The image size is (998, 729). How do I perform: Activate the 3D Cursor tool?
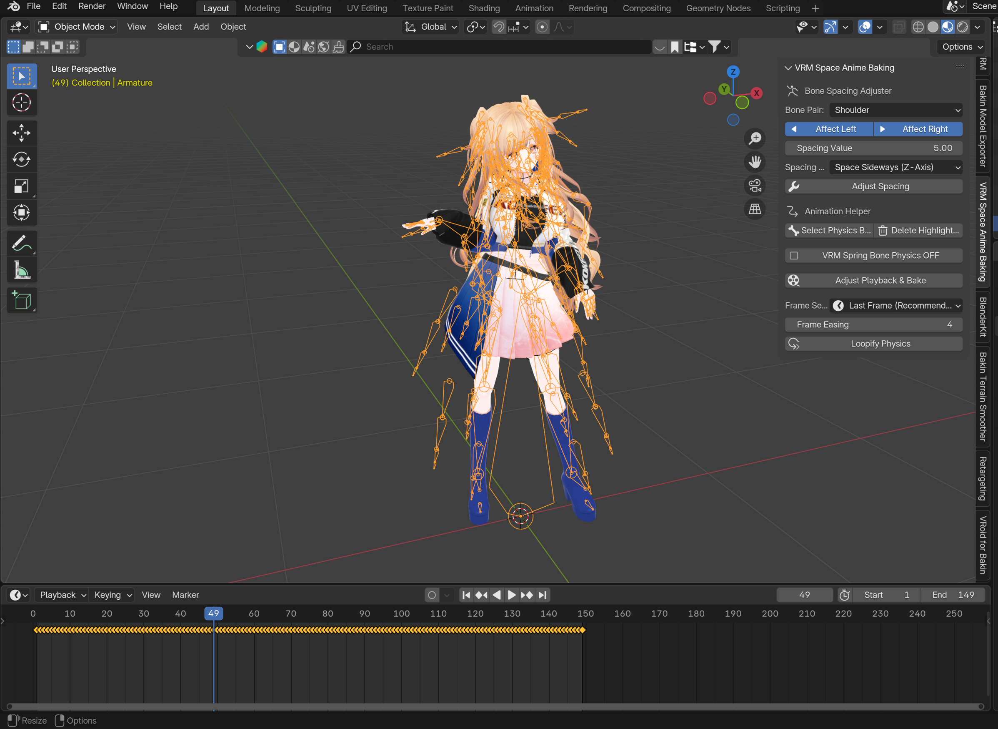click(x=21, y=103)
